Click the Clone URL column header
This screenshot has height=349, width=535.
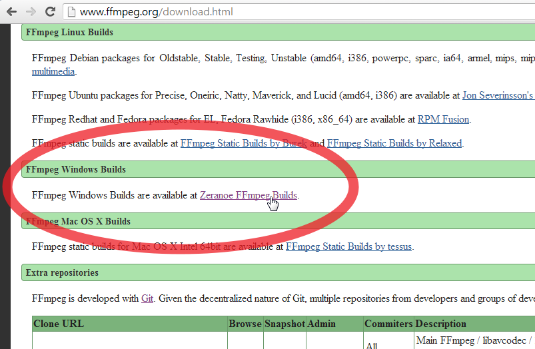point(130,324)
